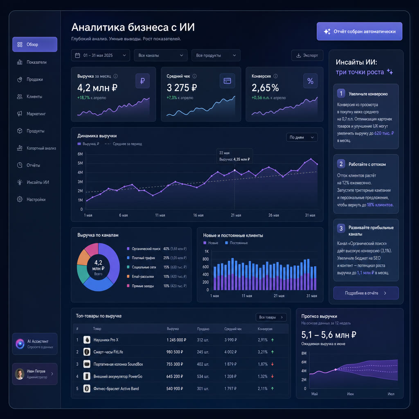Click Органический поиск purple legend swatch
Viewport: 419px width, 419px height.
point(128,249)
